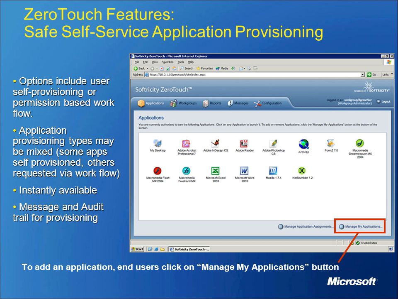Screen dimensions: 398x299
Task: Open the View menu
Action: [x=155, y=62]
